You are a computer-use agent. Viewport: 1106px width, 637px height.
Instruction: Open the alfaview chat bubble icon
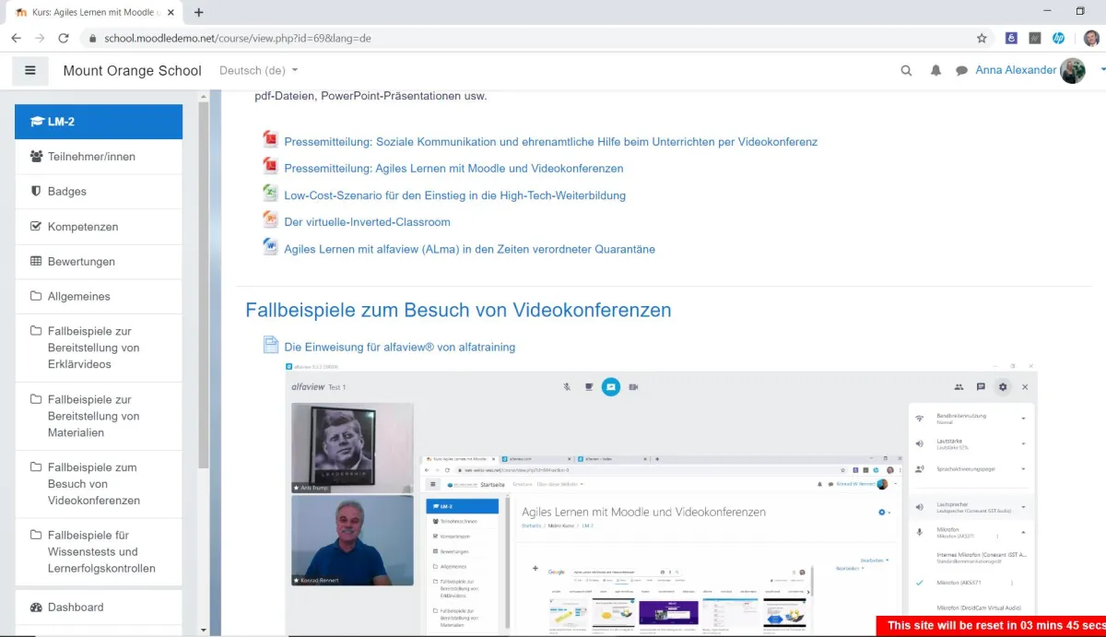tap(980, 386)
